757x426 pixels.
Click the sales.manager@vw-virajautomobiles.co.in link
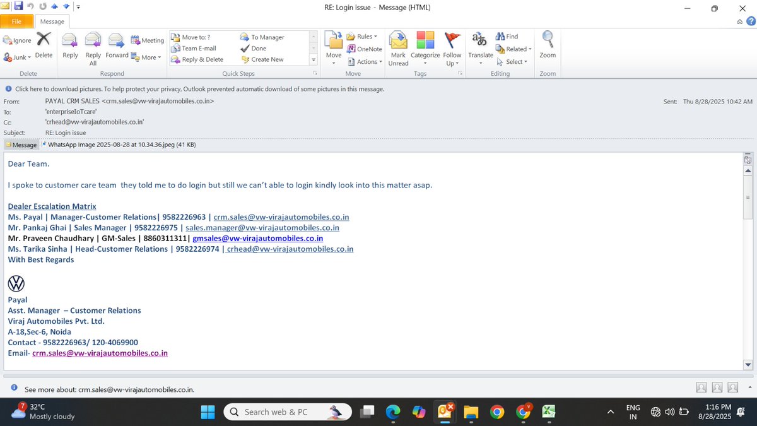pyautogui.click(x=262, y=228)
